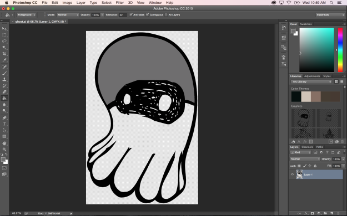Open the Layer menu
The width and height of the screenshot is (347, 216).
tap(81, 3)
